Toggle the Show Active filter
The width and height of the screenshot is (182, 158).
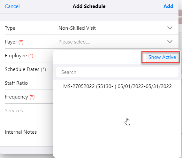(x=162, y=57)
